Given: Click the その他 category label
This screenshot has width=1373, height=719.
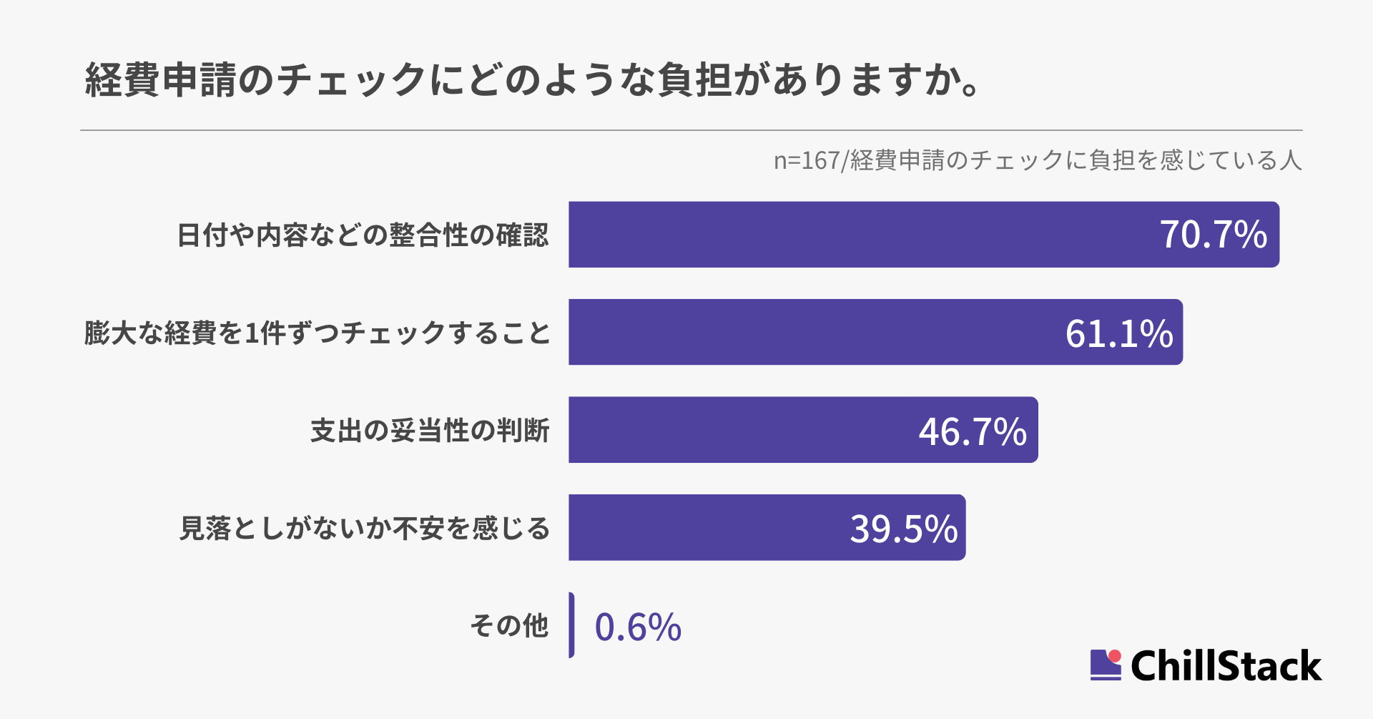Looking at the screenshot, I should [x=509, y=625].
